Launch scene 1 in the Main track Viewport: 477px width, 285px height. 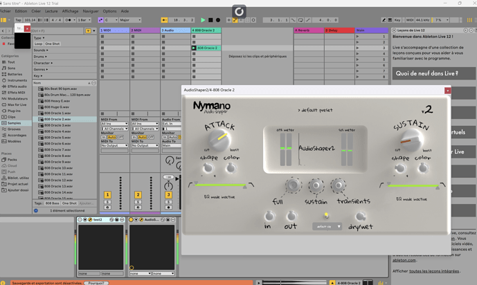[x=358, y=37]
